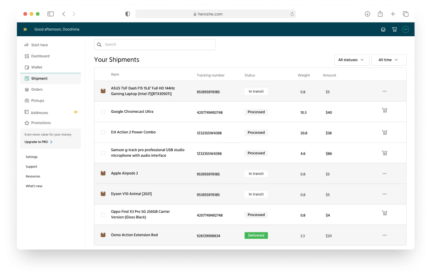Add Oppo Find X3 Pro to cart
Viewport: 430px width, 276px height.
pos(385,213)
